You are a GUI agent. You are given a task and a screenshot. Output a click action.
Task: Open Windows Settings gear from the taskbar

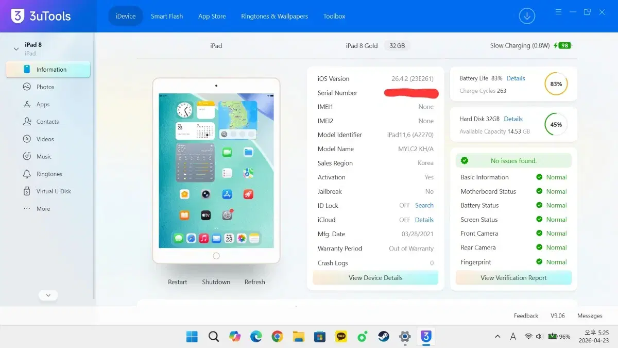[405, 337]
